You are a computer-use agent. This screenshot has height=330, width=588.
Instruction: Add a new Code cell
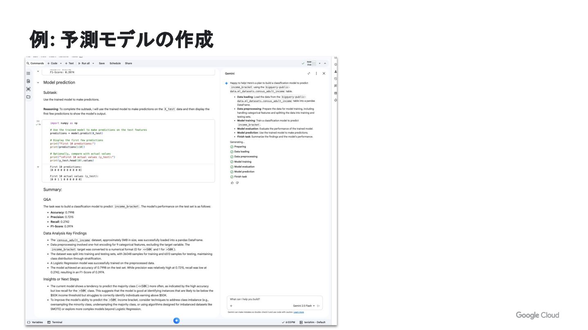coord(52,63)
